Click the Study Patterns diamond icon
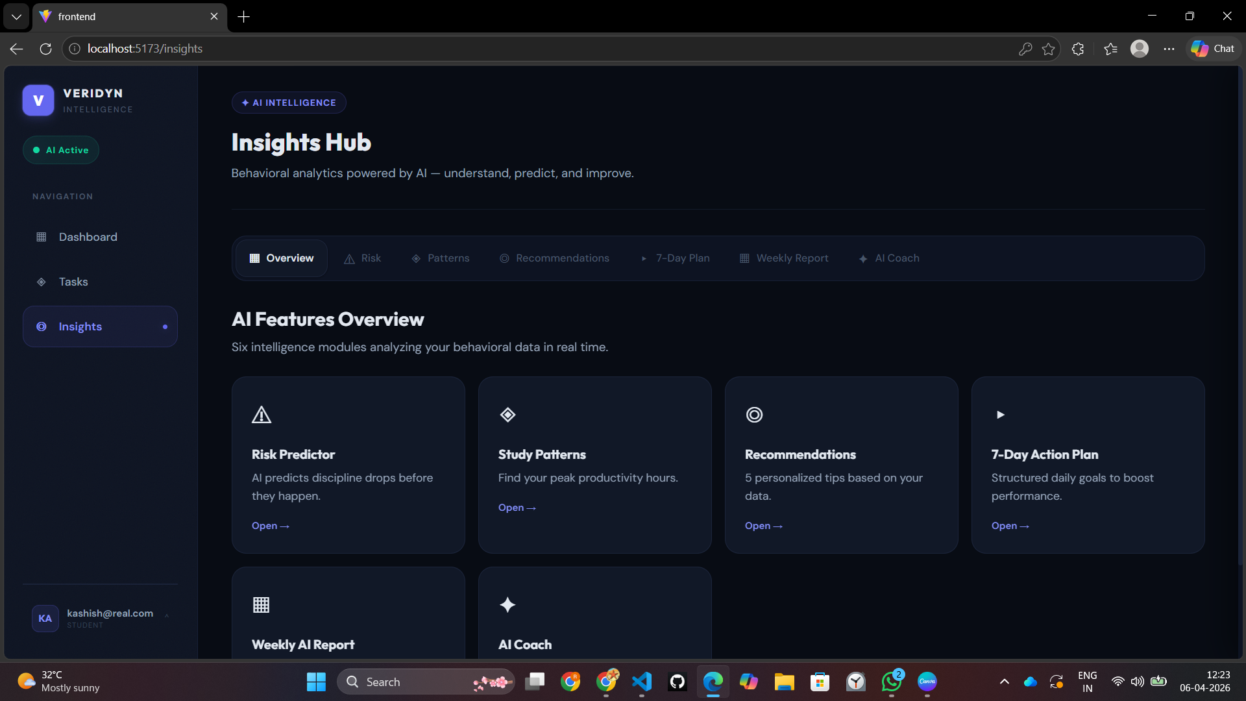Screen dimensions: 1246x701 508,415
